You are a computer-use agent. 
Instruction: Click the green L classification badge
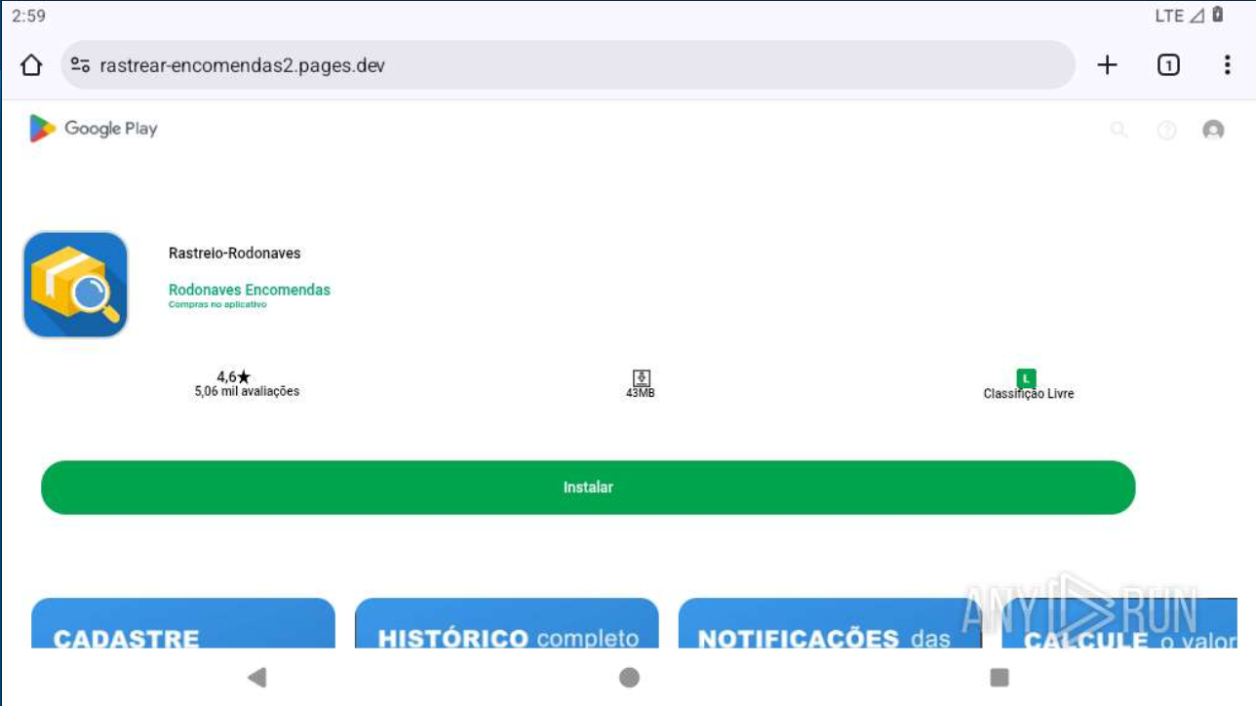point(1026,378)
